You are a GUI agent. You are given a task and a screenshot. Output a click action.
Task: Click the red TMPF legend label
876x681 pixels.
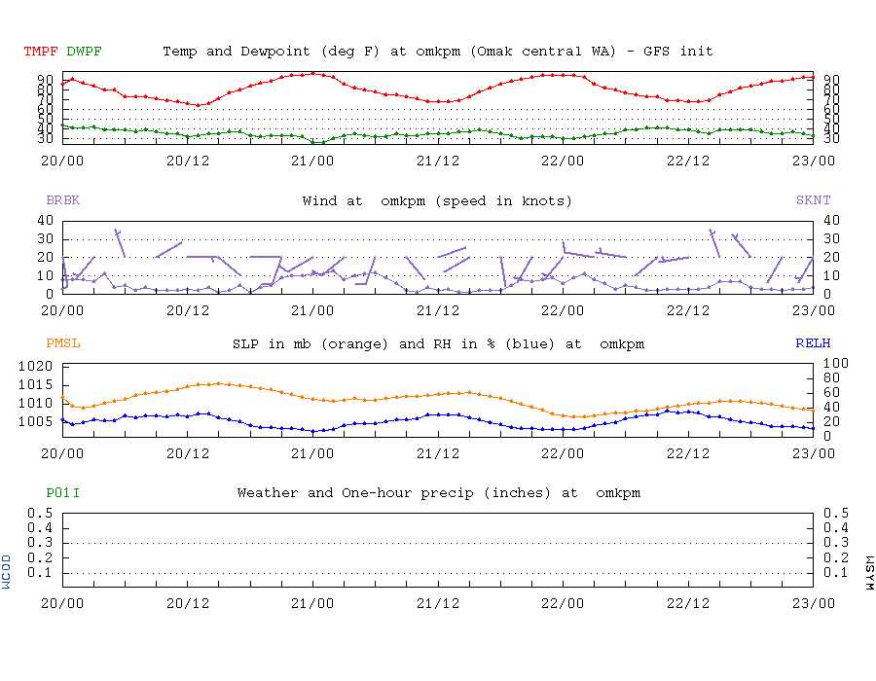point(41,52)
